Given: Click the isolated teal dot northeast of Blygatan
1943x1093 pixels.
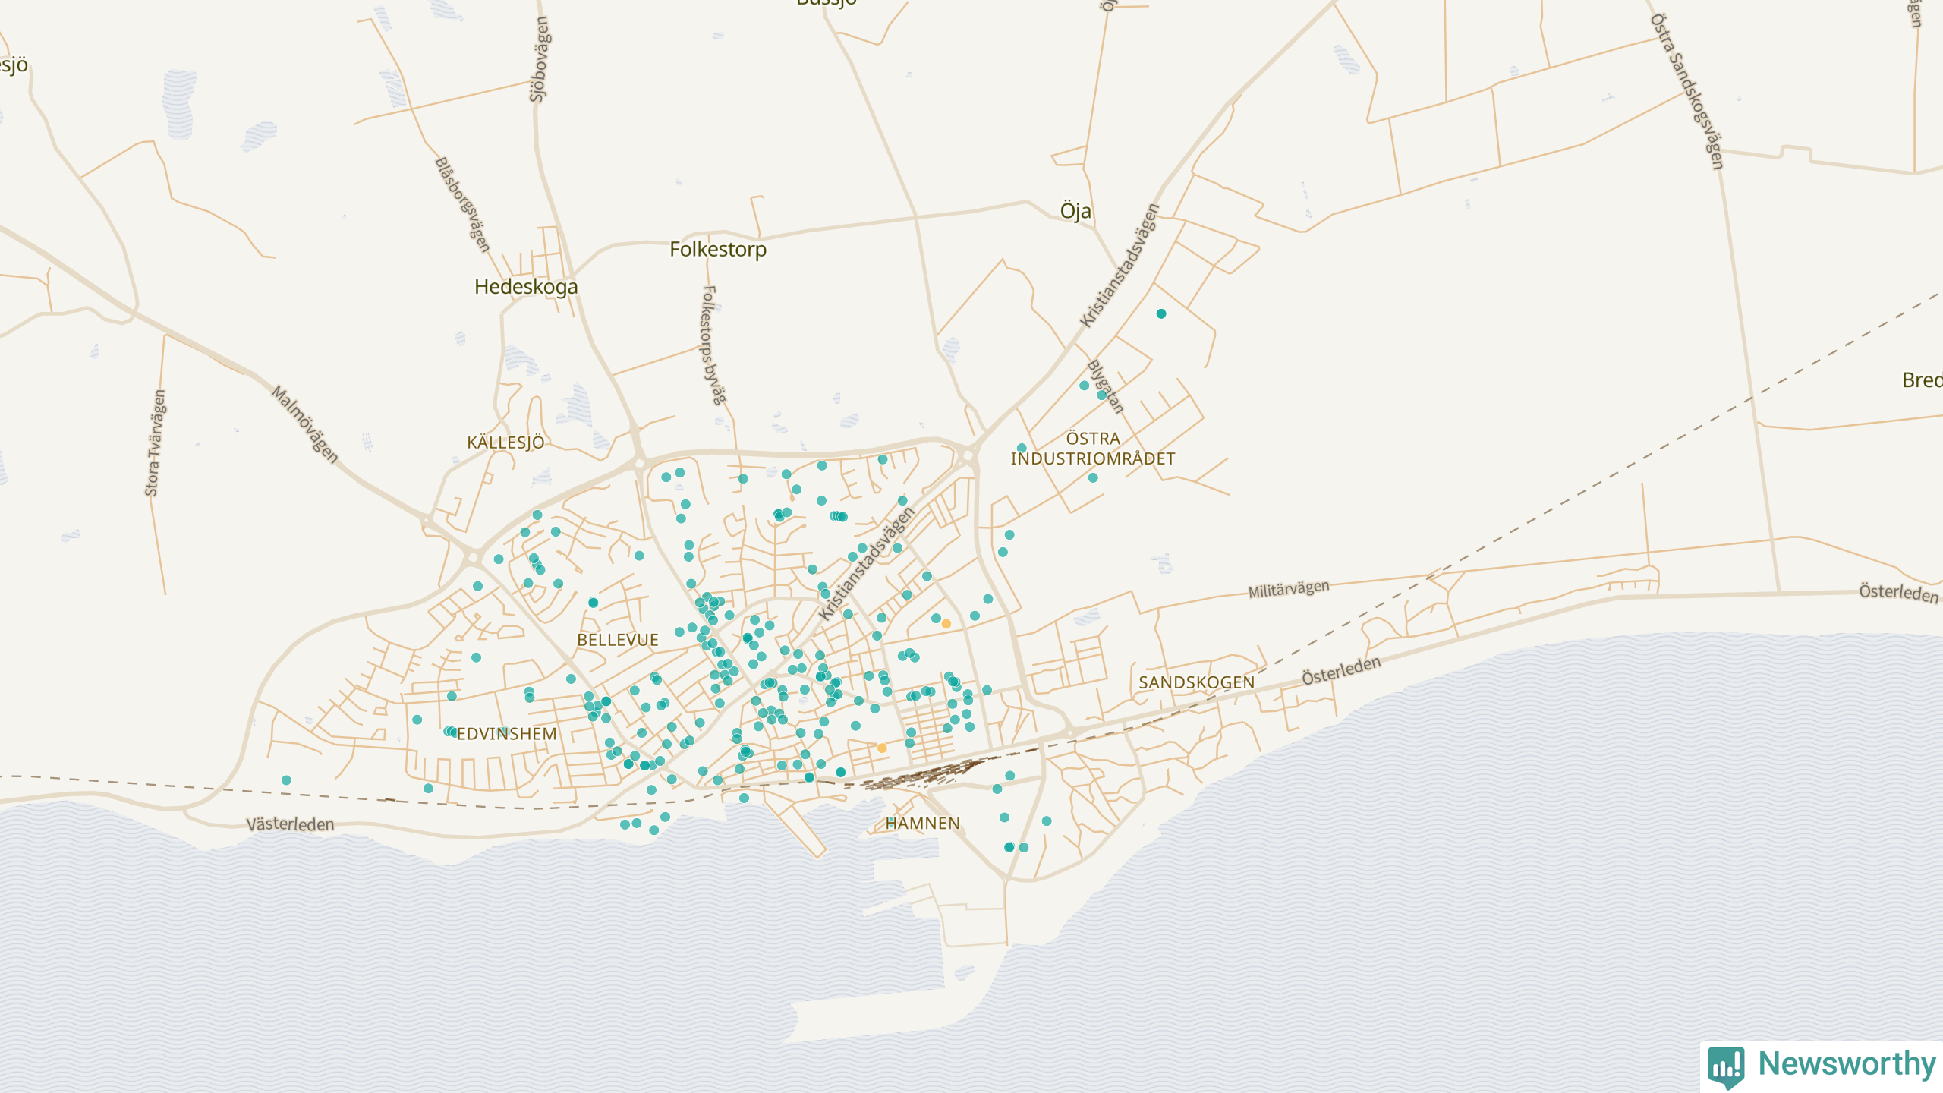Looking at the screenshot, I should (x=1161, y=313).
